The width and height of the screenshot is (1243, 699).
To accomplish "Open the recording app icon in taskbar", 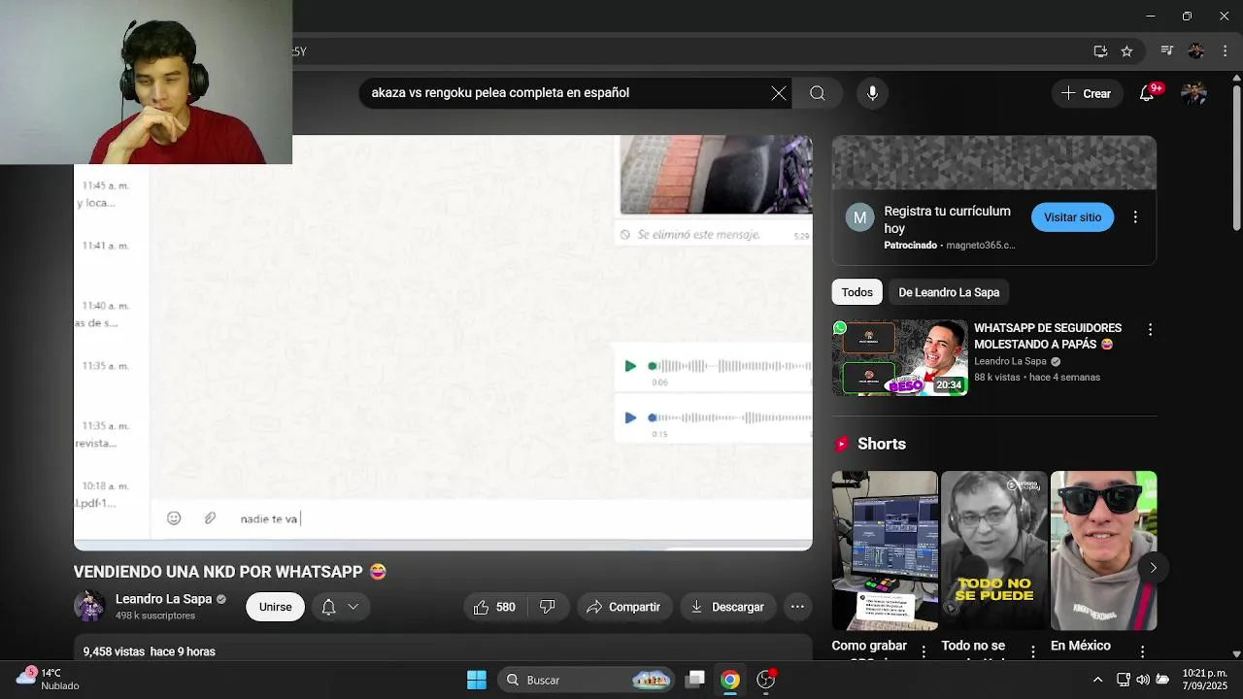I will [x=766, y=680].
